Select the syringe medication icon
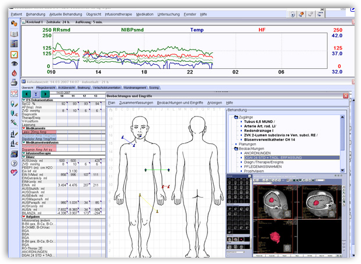The image size is (361, 264). 14,122
